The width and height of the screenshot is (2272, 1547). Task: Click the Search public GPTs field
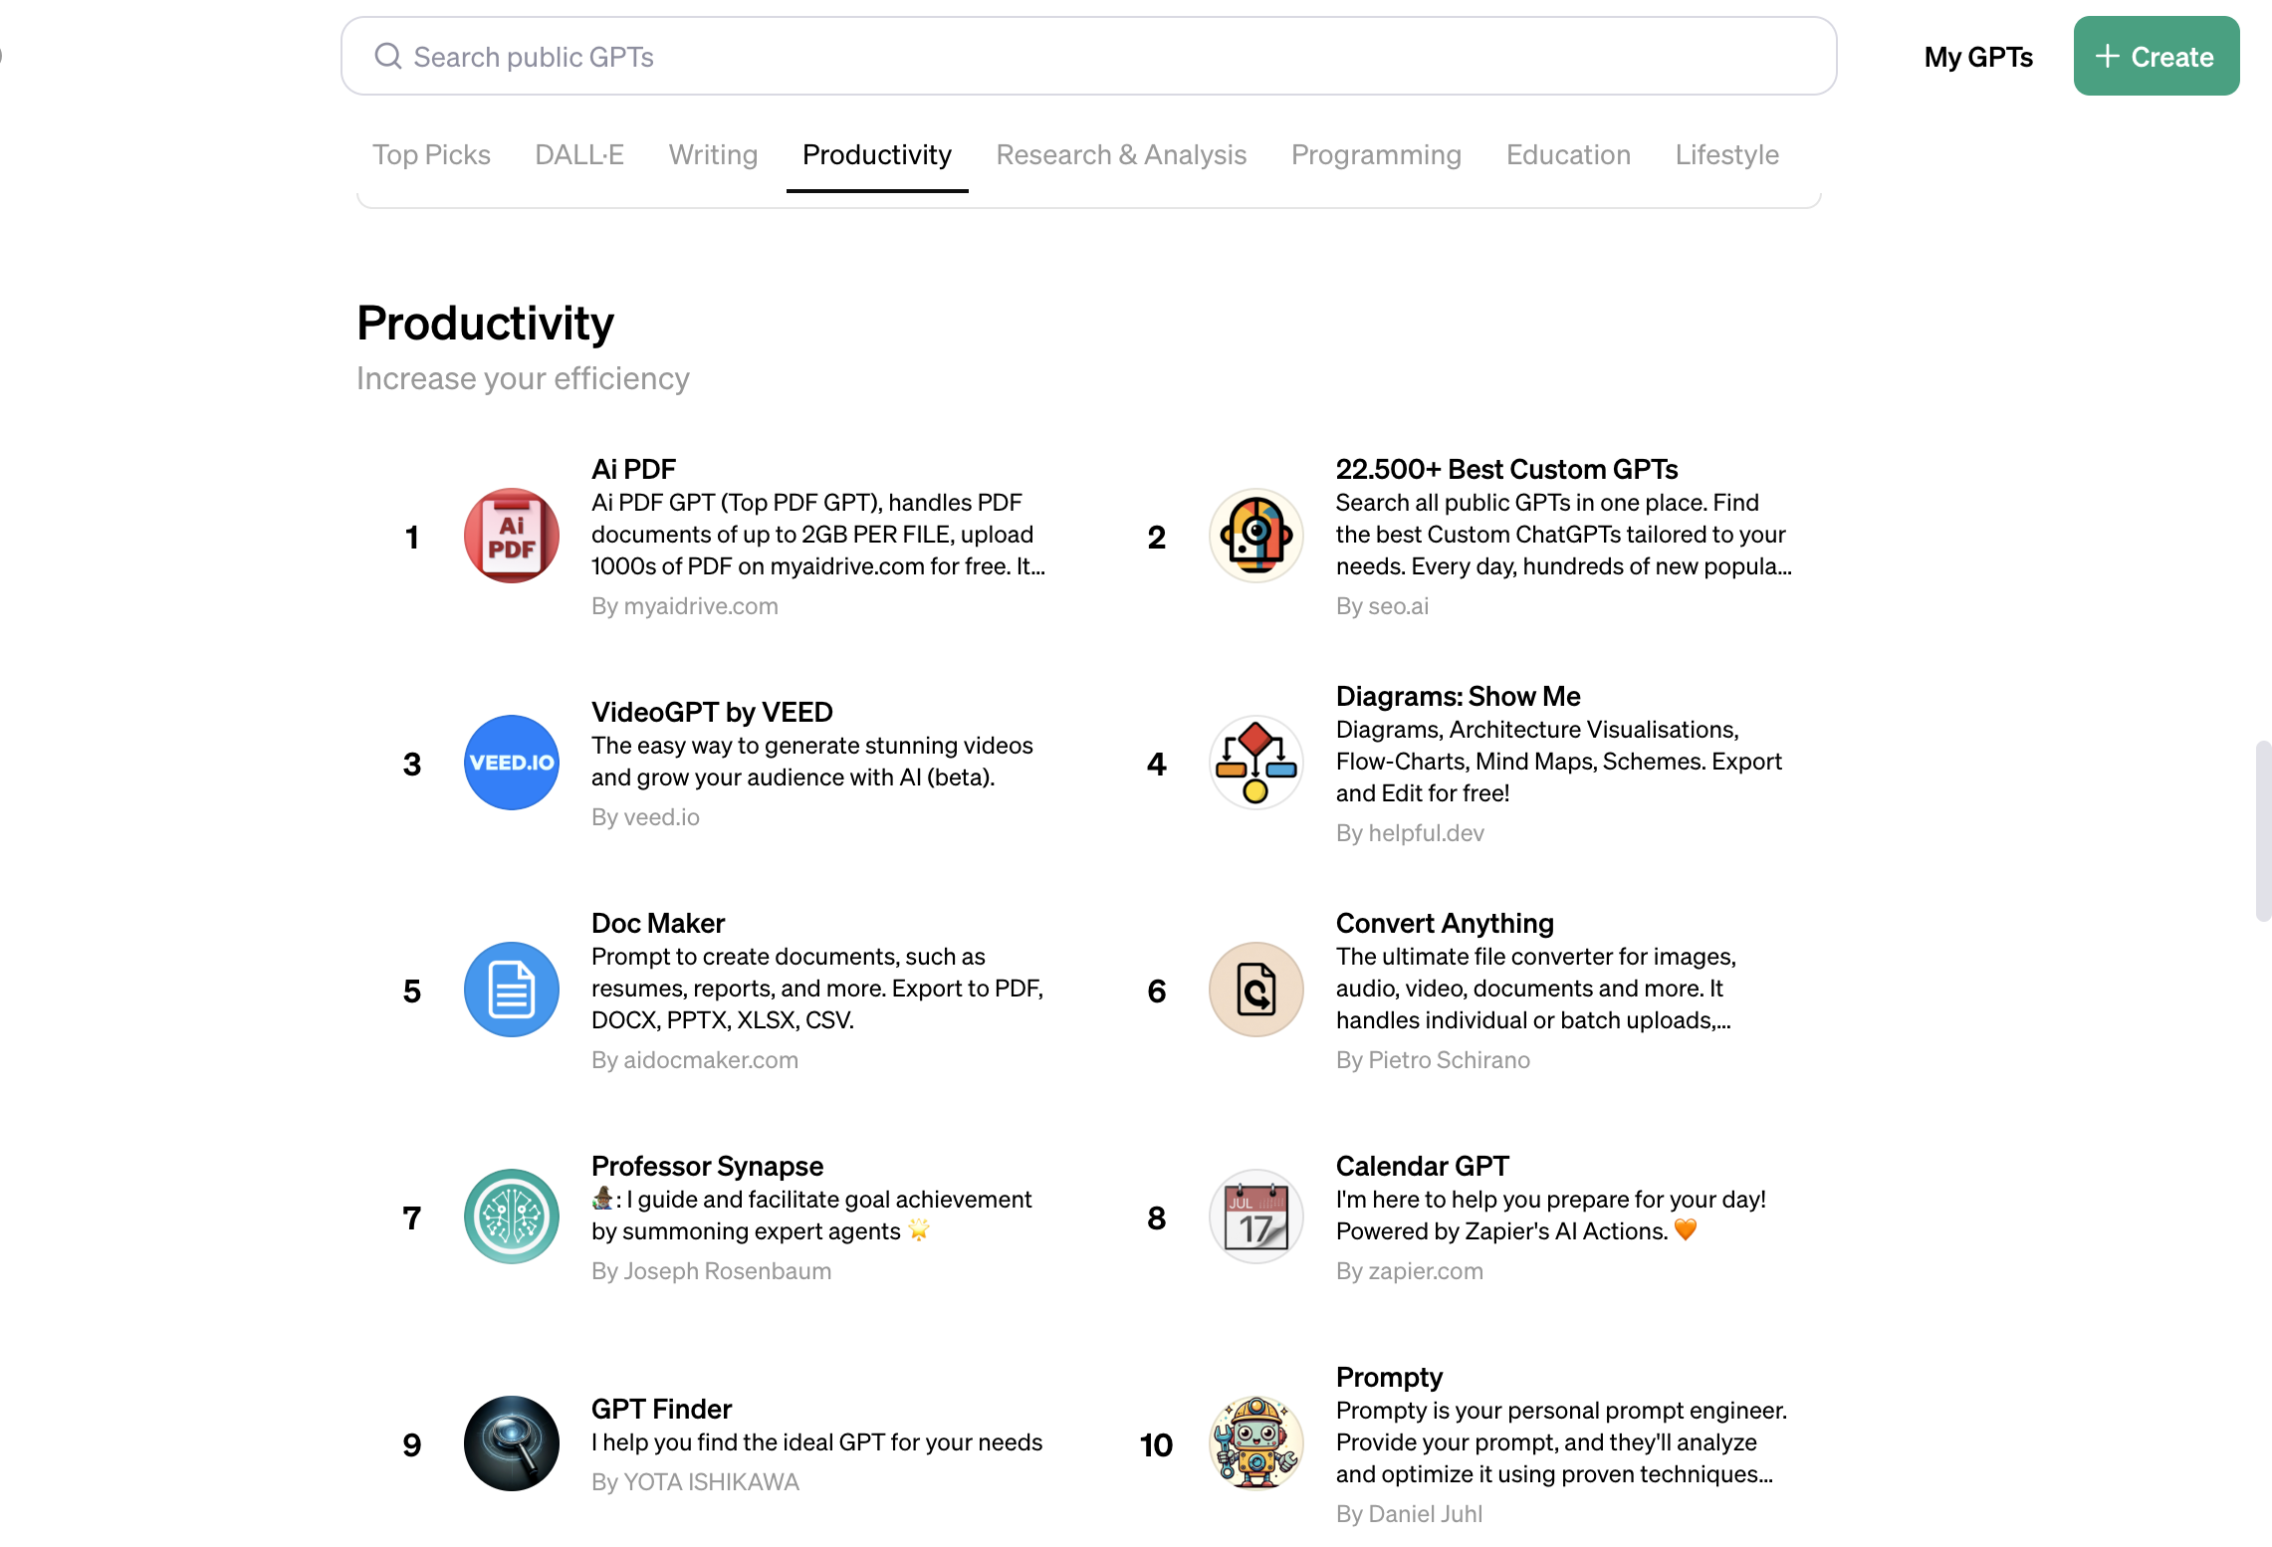pyautogui.click(x=1088, y=56)
